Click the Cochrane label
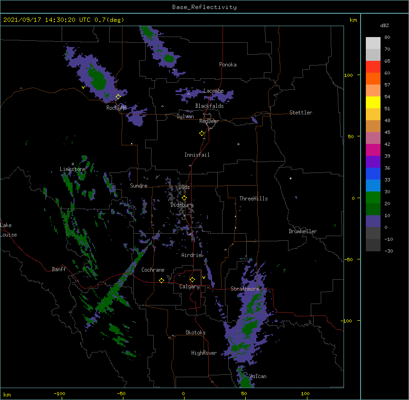The height and width of the screenshot is (400, 409). point(153,270)
